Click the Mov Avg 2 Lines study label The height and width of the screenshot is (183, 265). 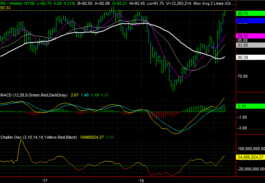coord(214,3)
